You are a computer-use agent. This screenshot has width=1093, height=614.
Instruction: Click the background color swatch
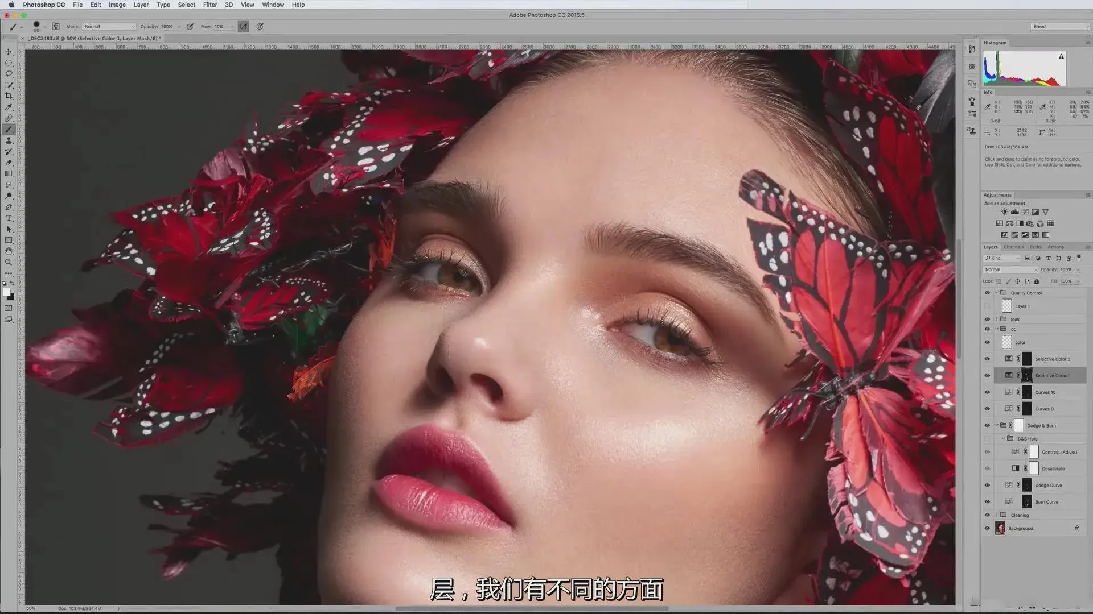(x=11, y=297)
